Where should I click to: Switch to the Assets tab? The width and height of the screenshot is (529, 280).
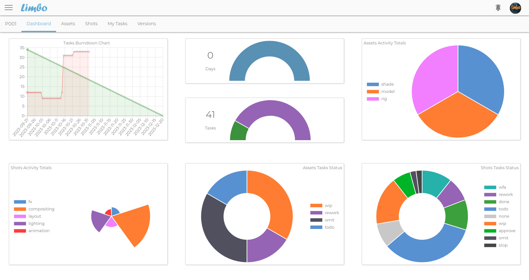(68, 24)
